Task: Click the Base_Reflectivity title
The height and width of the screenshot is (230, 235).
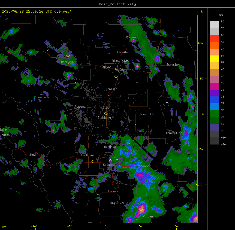Action: coord(117,4)
